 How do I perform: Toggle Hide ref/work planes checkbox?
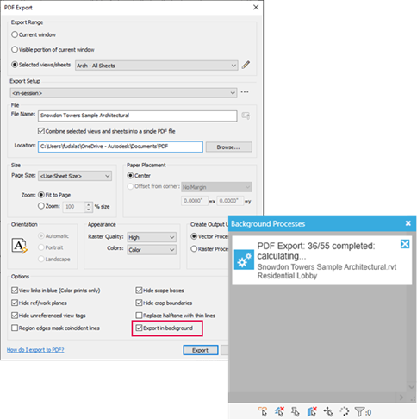15,303
